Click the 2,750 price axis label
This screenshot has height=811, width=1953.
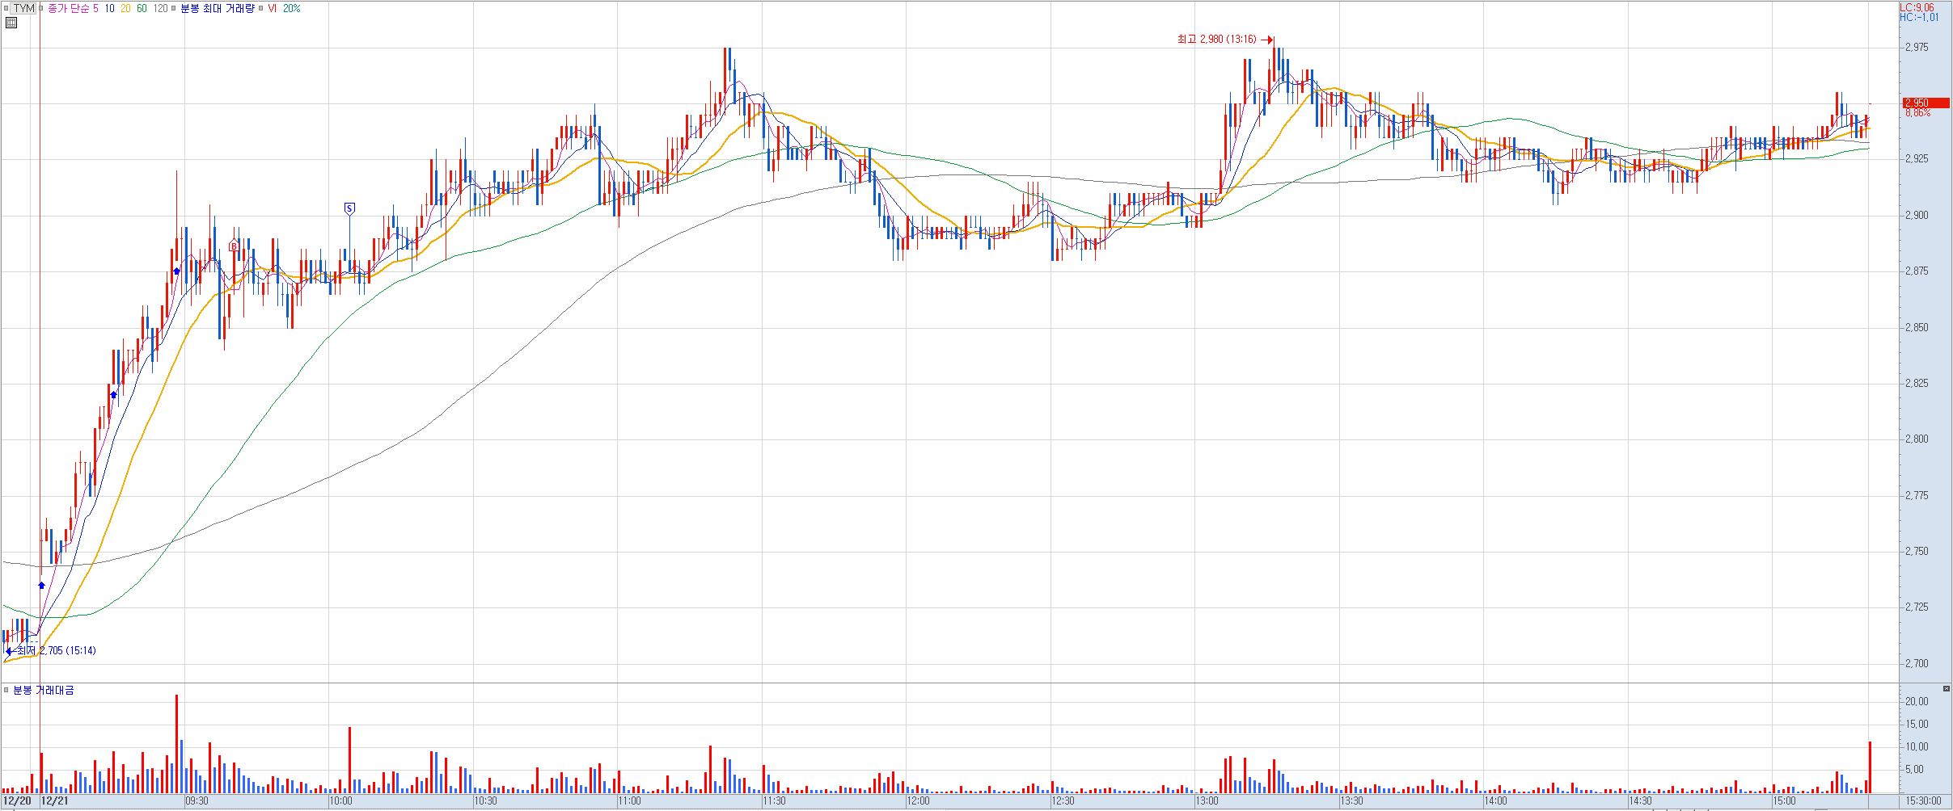pyautogui.click(x=1917, y=551)
